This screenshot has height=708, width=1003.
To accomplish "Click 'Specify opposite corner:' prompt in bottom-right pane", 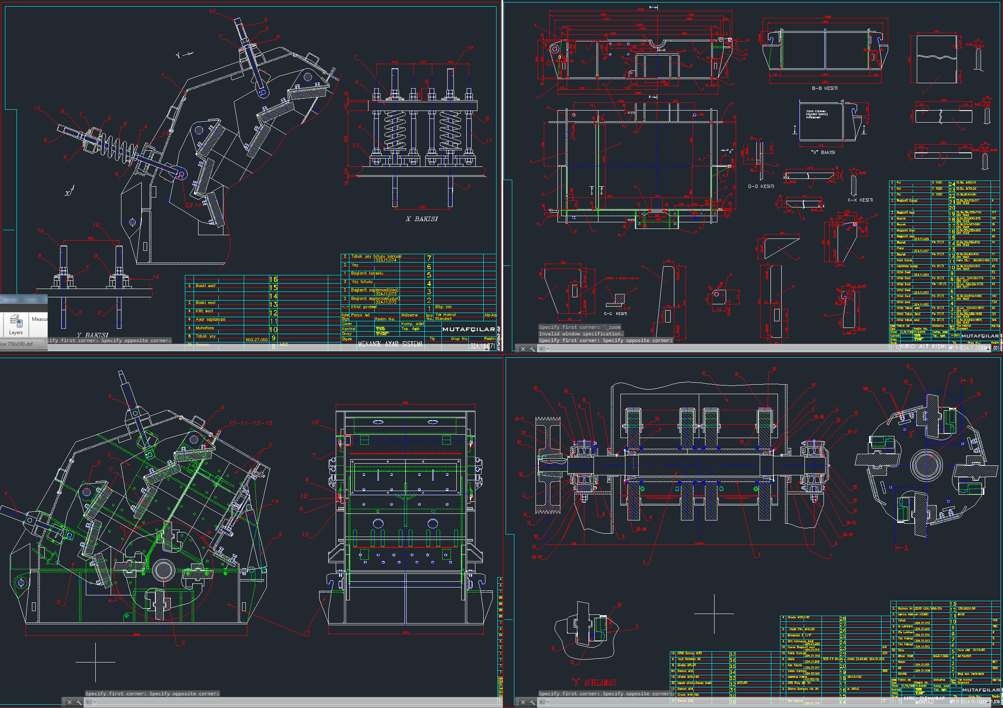I will (x=638, y=694).
